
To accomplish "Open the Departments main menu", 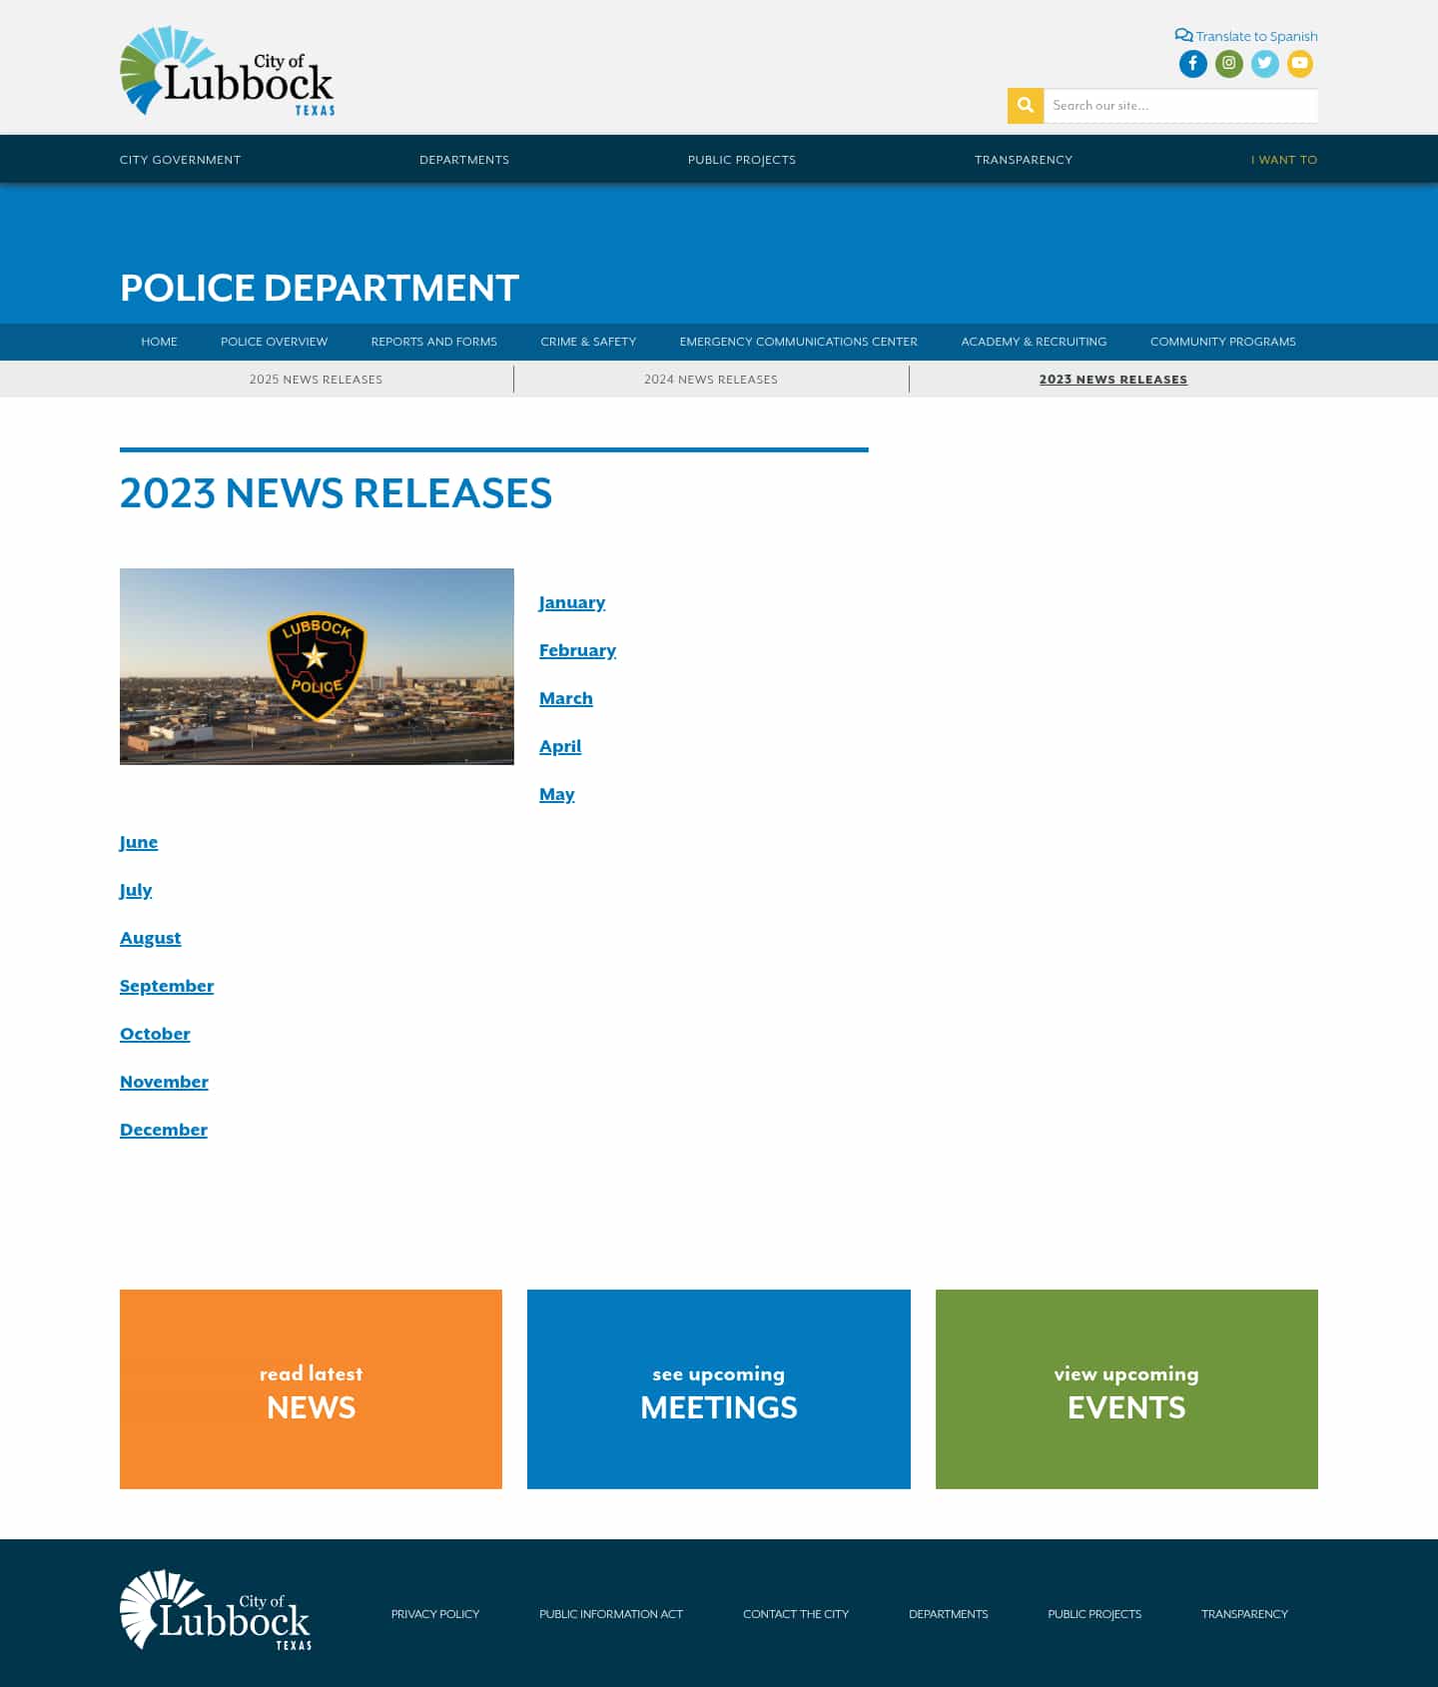I will click(x=464, y=160).
